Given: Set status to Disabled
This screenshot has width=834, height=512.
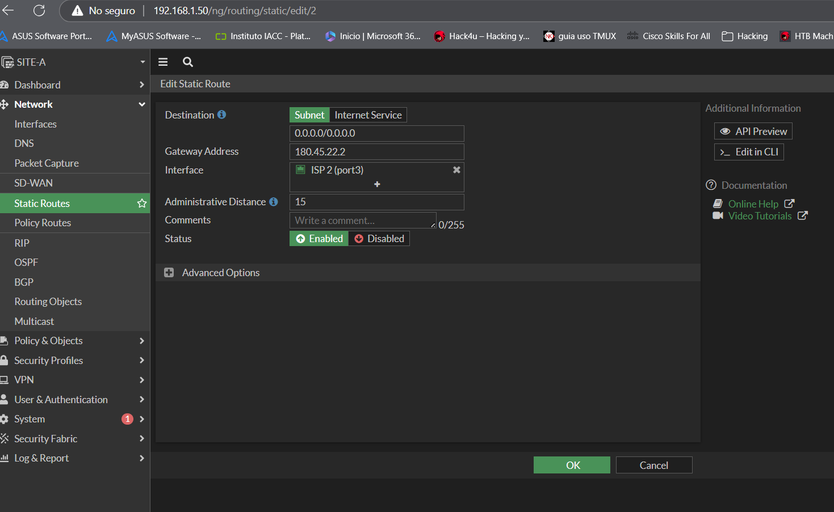Looking at the screenshot, I should click(x=379, y=239).
